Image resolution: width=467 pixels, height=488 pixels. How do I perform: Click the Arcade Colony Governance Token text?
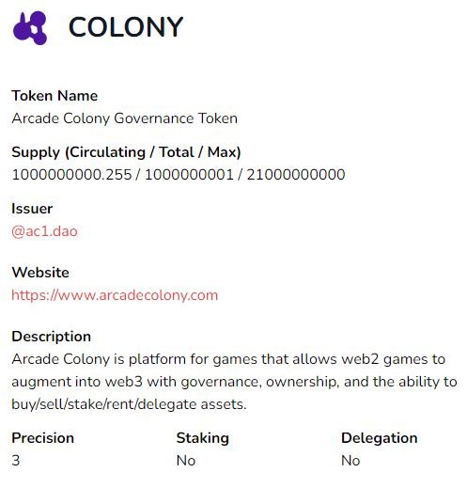[124, 118]
